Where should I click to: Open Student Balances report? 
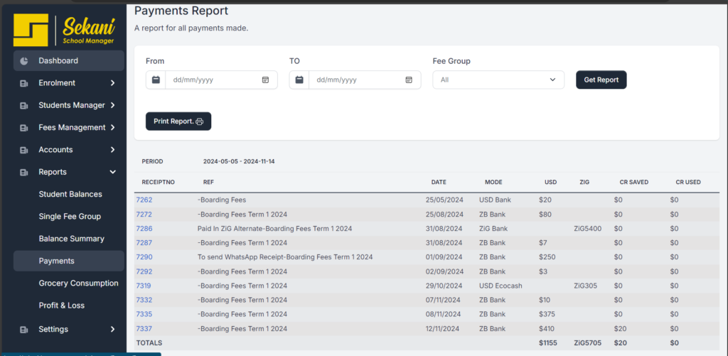[70, 194]
